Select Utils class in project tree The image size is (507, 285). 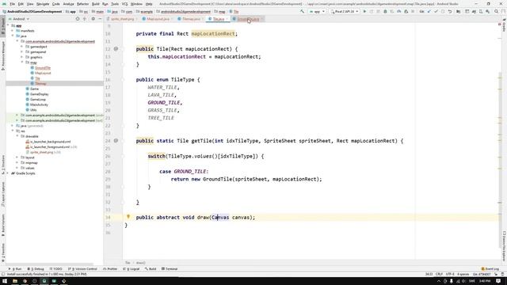point(33,110)
